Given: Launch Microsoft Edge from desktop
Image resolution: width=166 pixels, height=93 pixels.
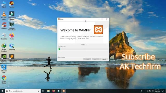Looking at the screenshot, I should pyautogui.click(x=4, y=69).
